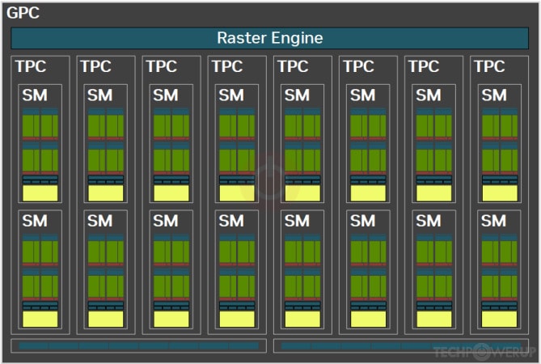Click the yellow block in the bottom-left SM
This screenshot has height=364, width=541.
[40, 319]
